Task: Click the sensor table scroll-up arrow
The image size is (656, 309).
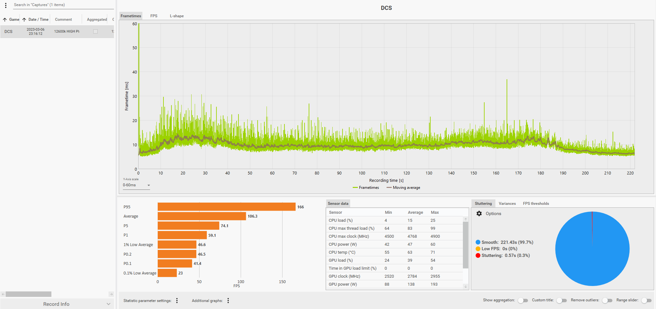Action: (465, 219)
